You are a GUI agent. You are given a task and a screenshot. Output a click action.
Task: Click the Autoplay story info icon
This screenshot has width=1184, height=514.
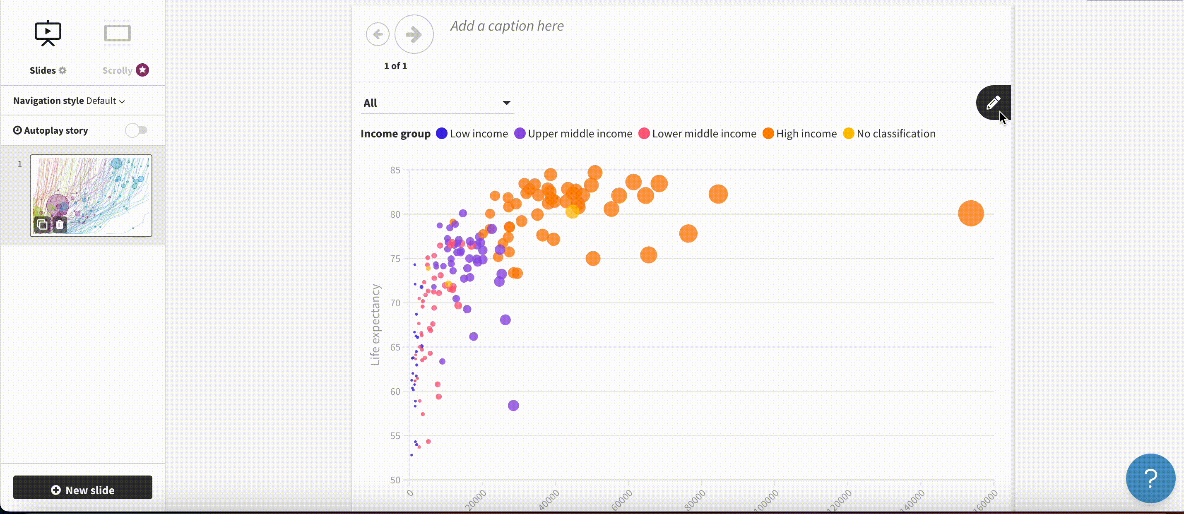18,130
